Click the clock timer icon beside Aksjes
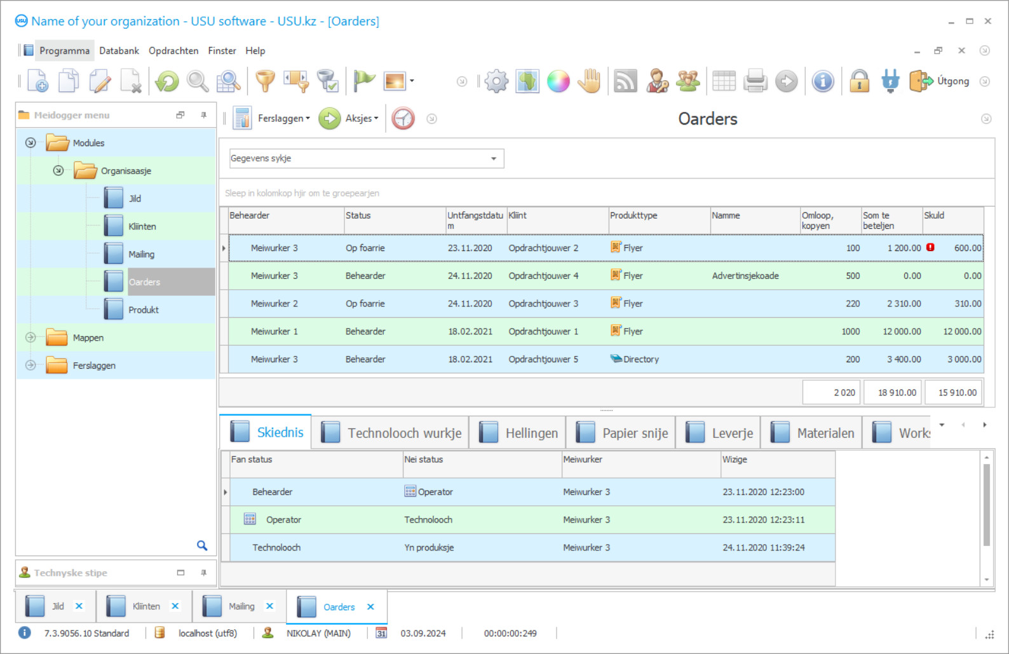Screen dimensions: 1009x654 [403, 119]
